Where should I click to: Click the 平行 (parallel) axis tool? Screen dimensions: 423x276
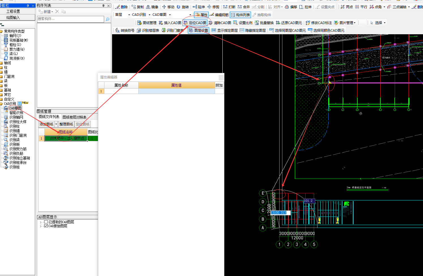pyautogui.click(x=361, y=7)
